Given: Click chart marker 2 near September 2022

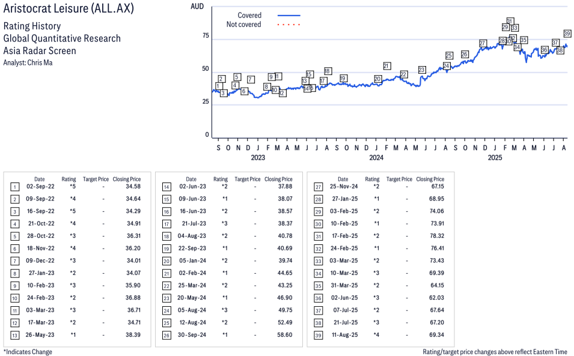Looking at the screenshot, I should coord(221,79).
